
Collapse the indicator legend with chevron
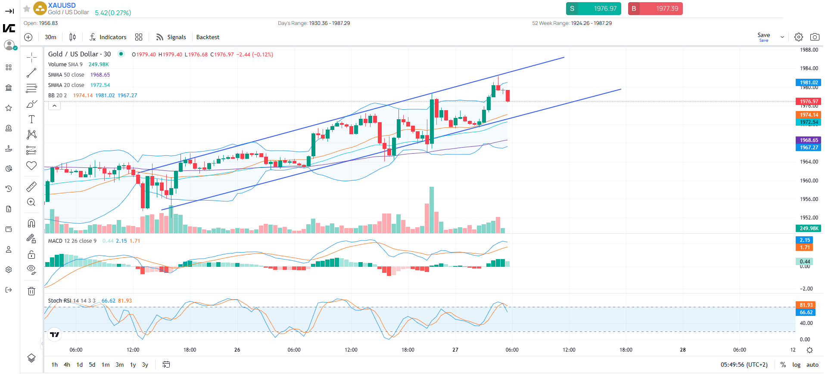pyautogui.click(x=54, y=105)
